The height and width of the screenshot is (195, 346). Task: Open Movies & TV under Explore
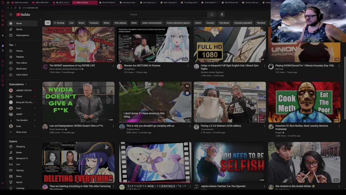22,158
